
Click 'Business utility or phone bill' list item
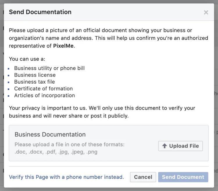tap(49, 68)
